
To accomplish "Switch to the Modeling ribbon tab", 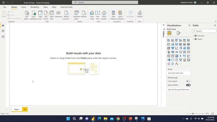I will pos(35,7).
